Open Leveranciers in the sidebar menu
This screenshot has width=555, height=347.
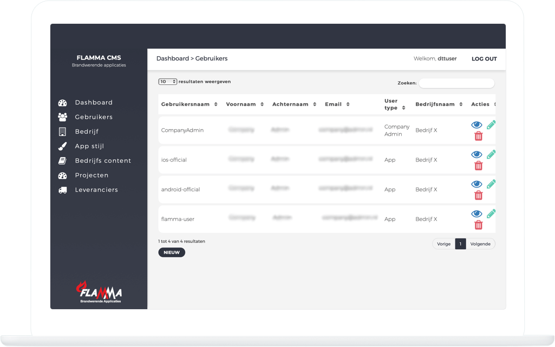click(96, 190)
